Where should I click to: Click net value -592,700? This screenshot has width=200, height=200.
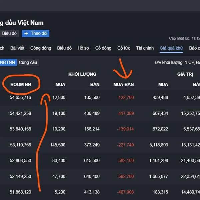pyautogui.click(x=126, y=176)
